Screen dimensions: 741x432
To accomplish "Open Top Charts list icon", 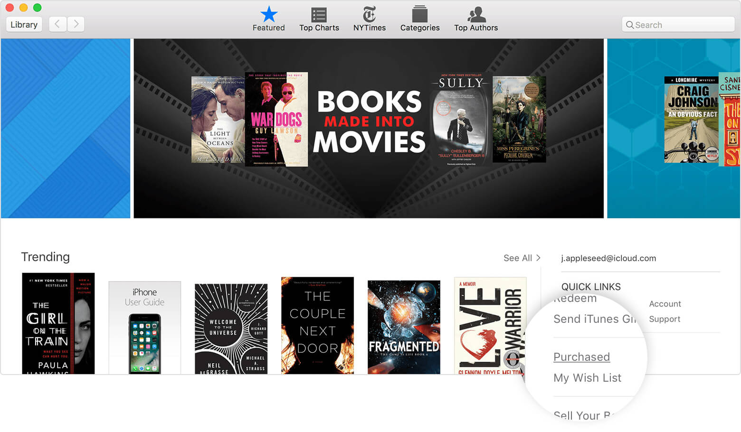I will 319,19.
